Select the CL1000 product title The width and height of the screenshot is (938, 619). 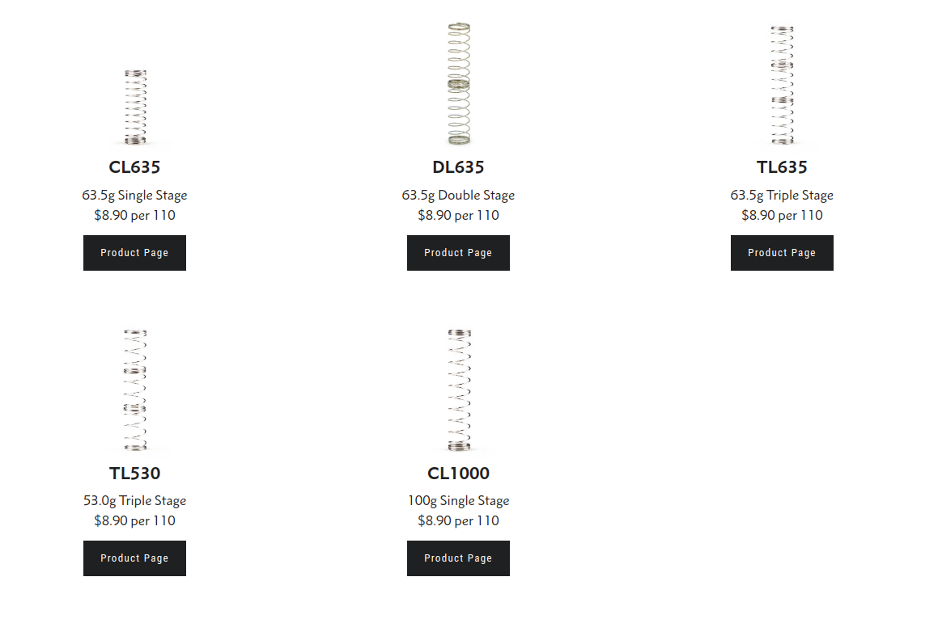(x=458, y=474)
